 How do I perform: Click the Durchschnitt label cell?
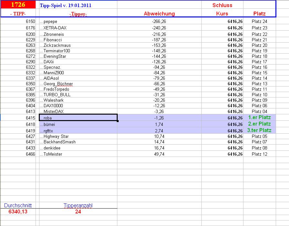18,205
